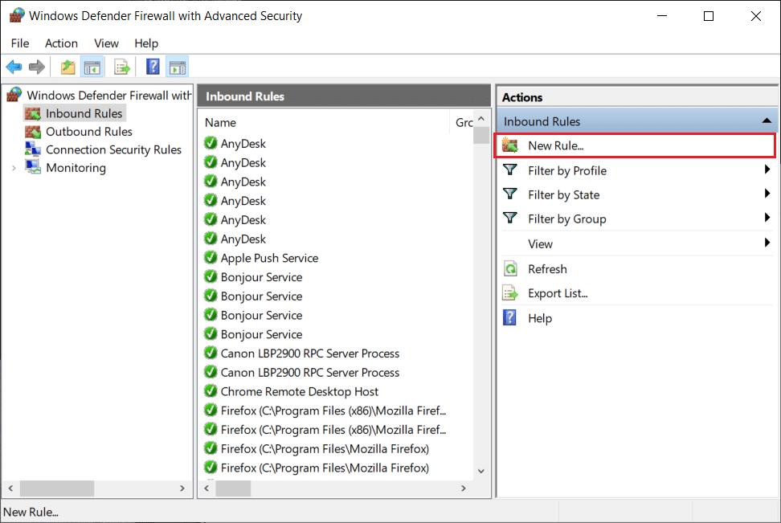Select the Apple Push Service rule

coord(269,258)
